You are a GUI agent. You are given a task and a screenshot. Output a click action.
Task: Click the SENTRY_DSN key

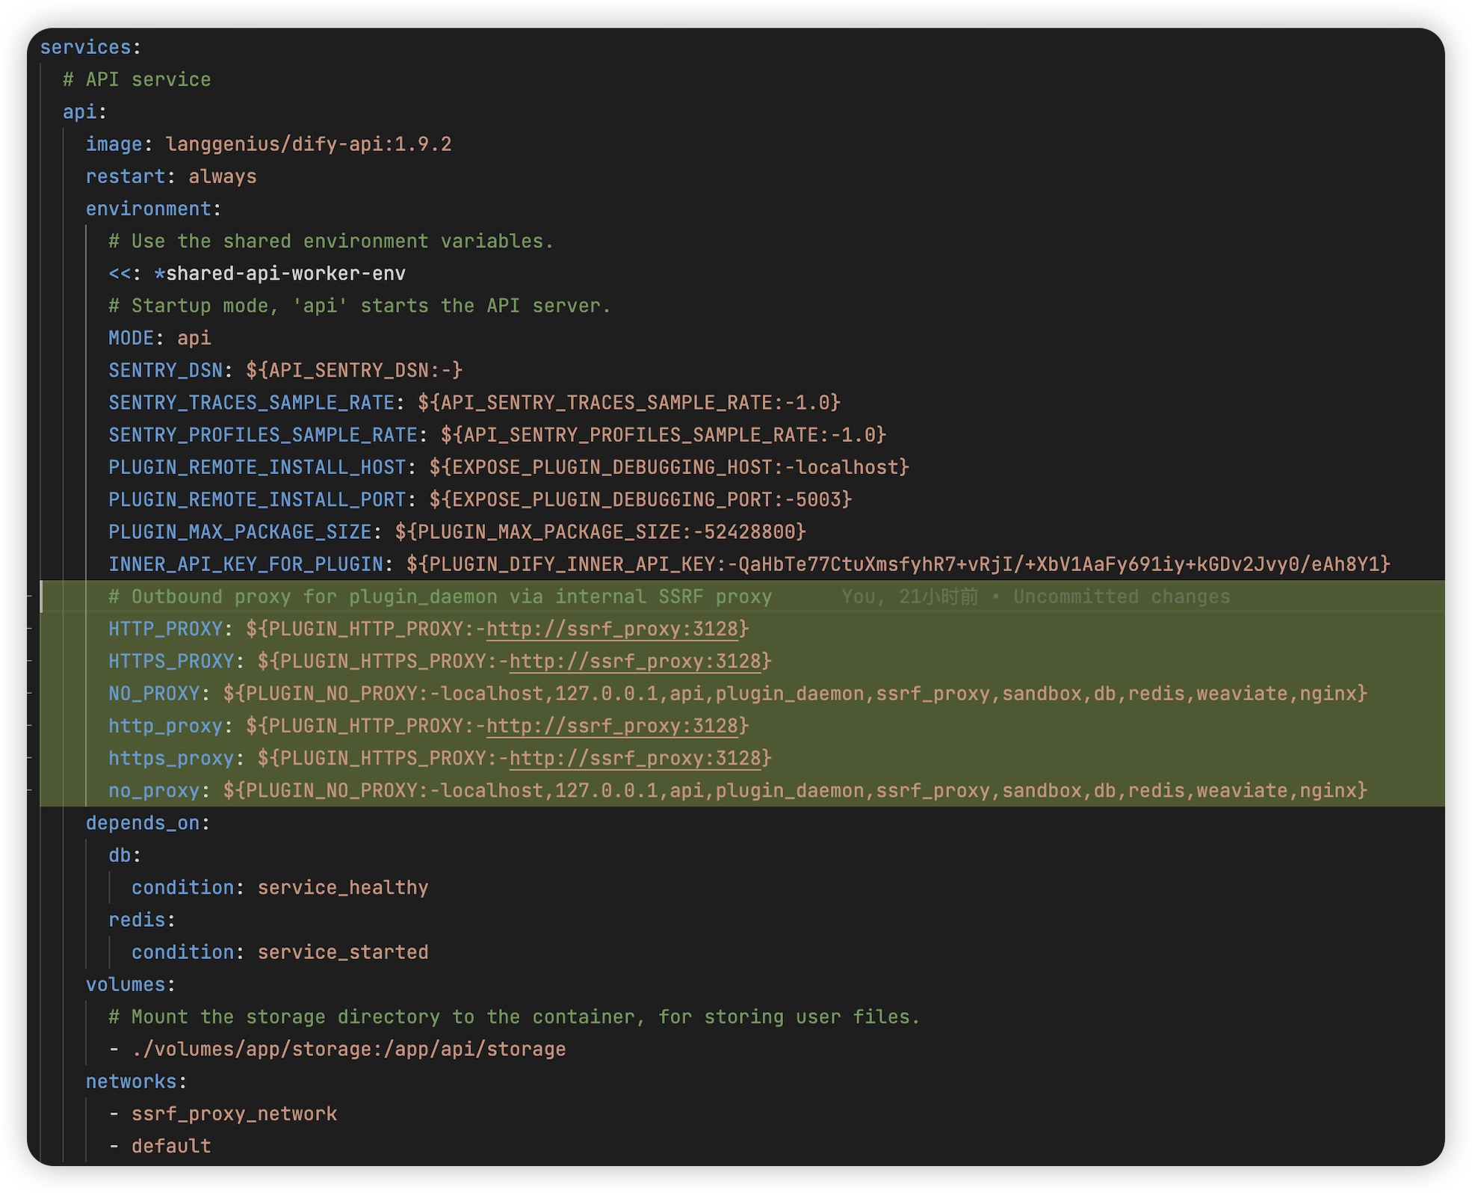click(x=165, y=370)
